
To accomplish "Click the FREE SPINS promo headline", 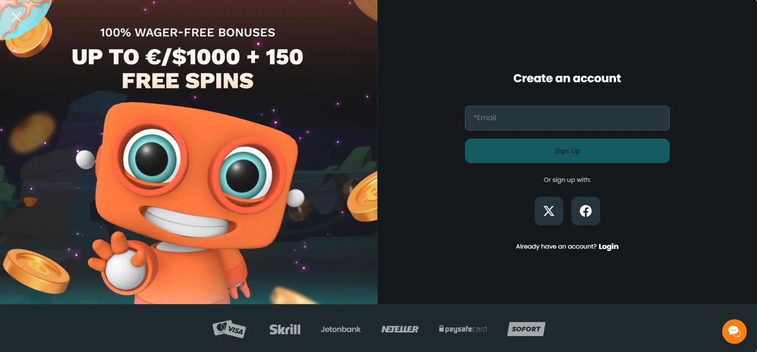I will point(188,81).
